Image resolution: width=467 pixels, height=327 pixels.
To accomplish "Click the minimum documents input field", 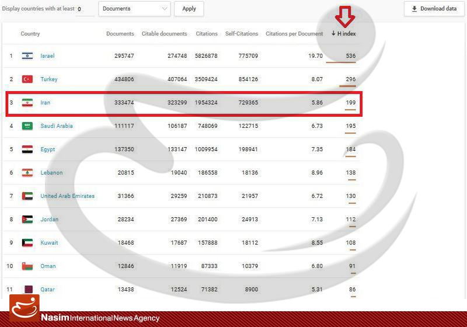I will click(x=85, y=9).
